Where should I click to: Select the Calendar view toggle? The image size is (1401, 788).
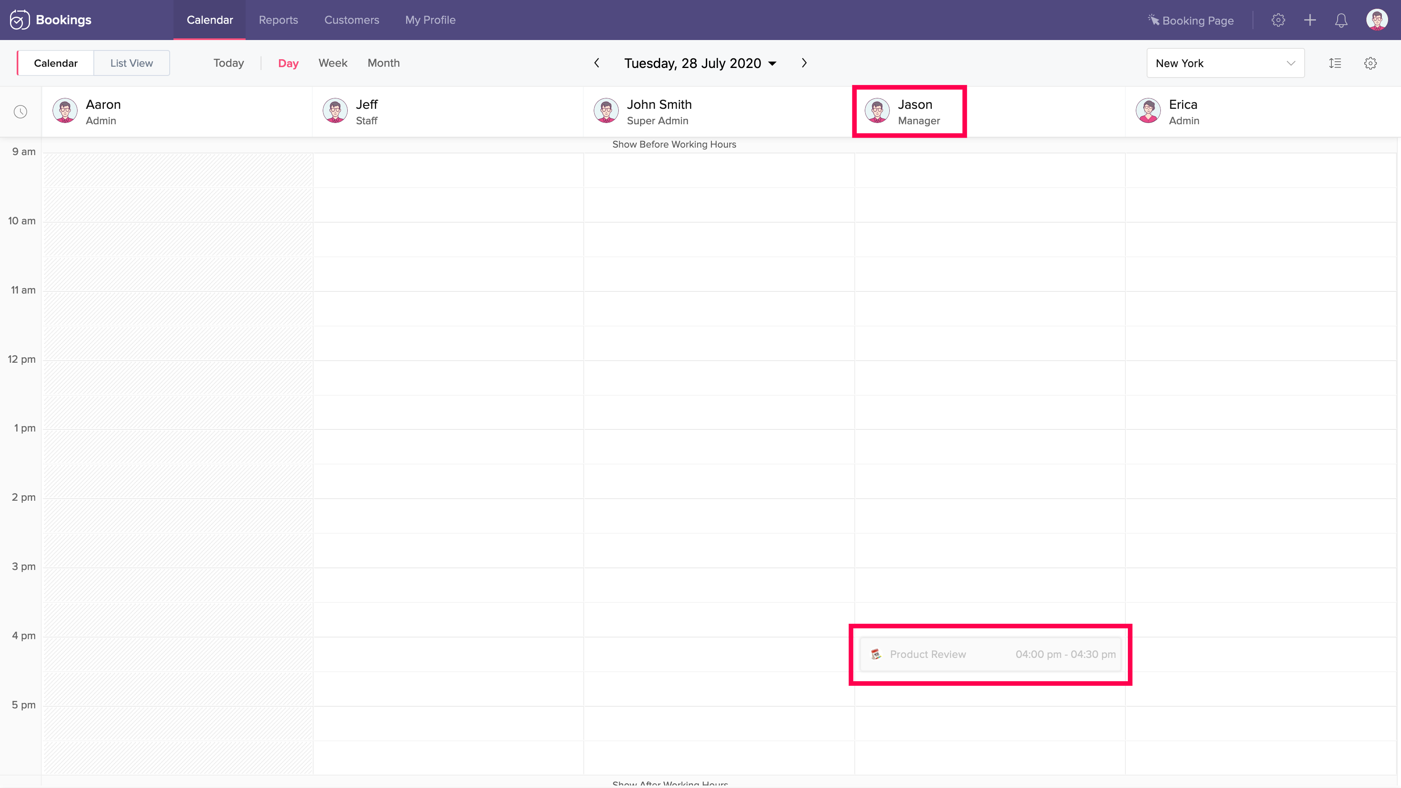coord(55,63)
